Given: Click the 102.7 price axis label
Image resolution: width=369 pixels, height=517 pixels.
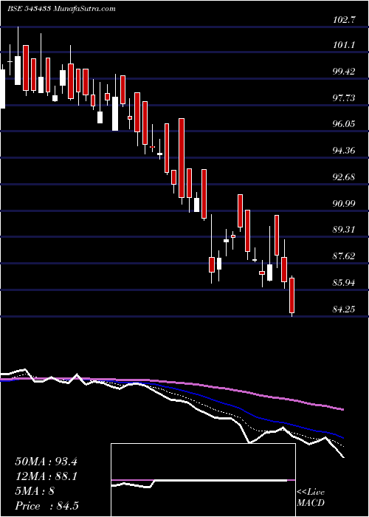Looking at the screenshot, I should [x=344, y=19].
